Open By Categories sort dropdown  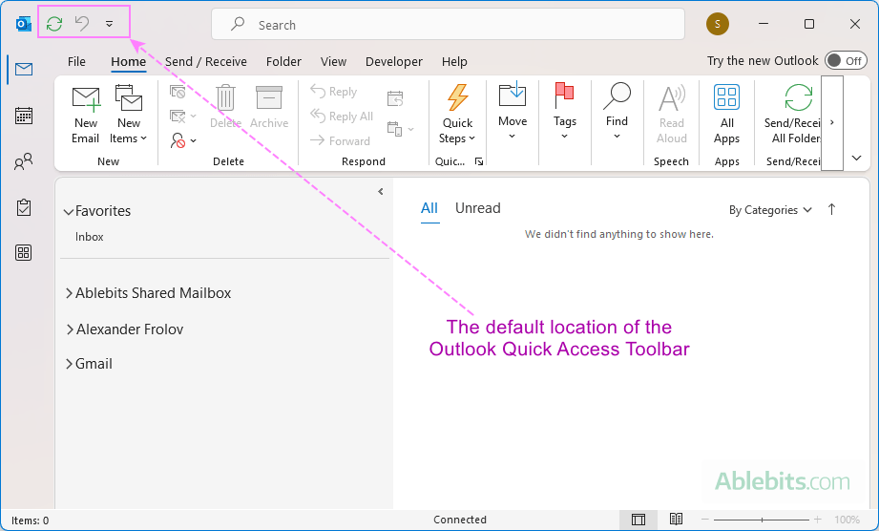click(x=770, y=210)
